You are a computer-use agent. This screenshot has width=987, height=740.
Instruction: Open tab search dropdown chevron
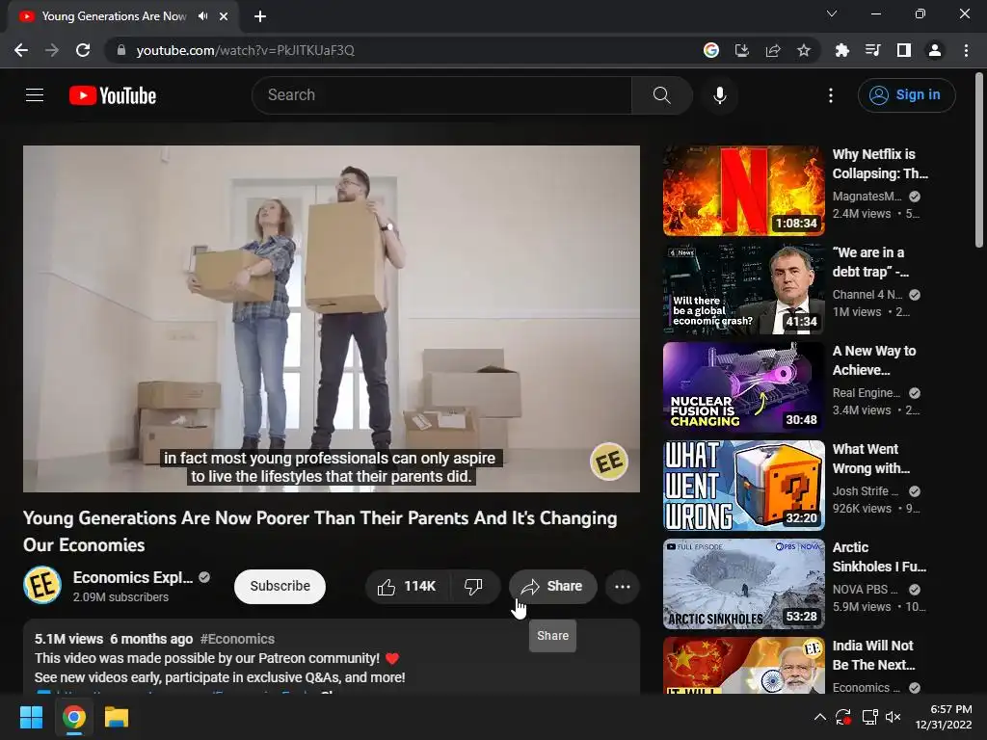click(832, 13)
